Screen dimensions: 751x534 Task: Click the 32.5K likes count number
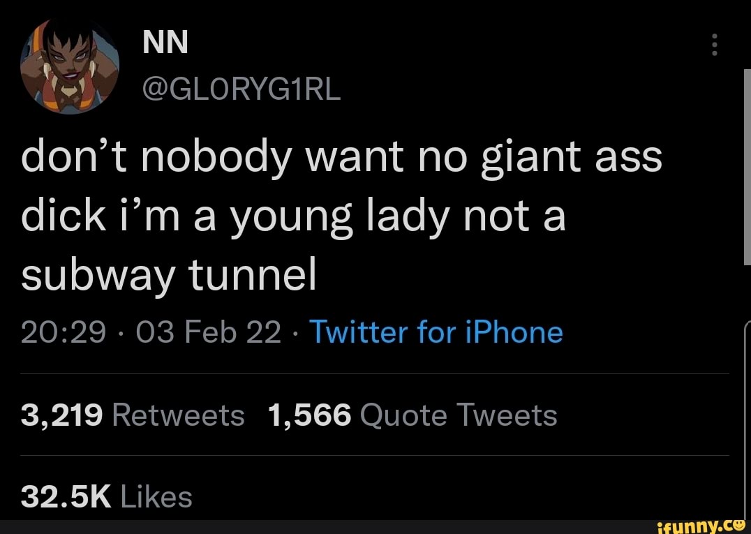[x=66, y=497]
